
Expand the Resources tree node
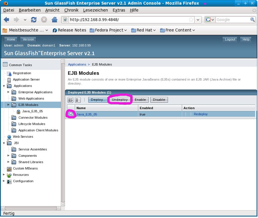4,175
